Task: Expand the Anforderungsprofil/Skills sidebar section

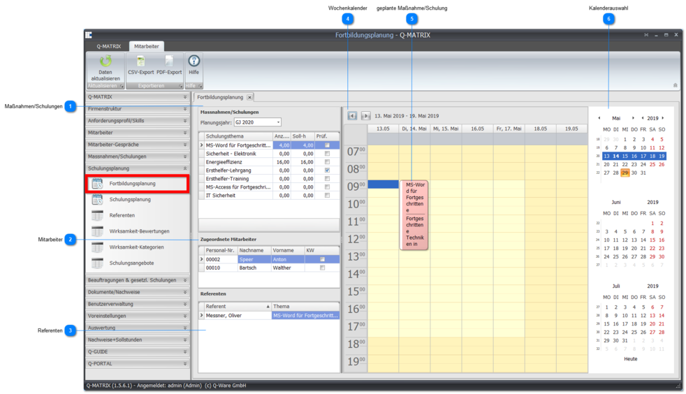Action: (138, 121)
